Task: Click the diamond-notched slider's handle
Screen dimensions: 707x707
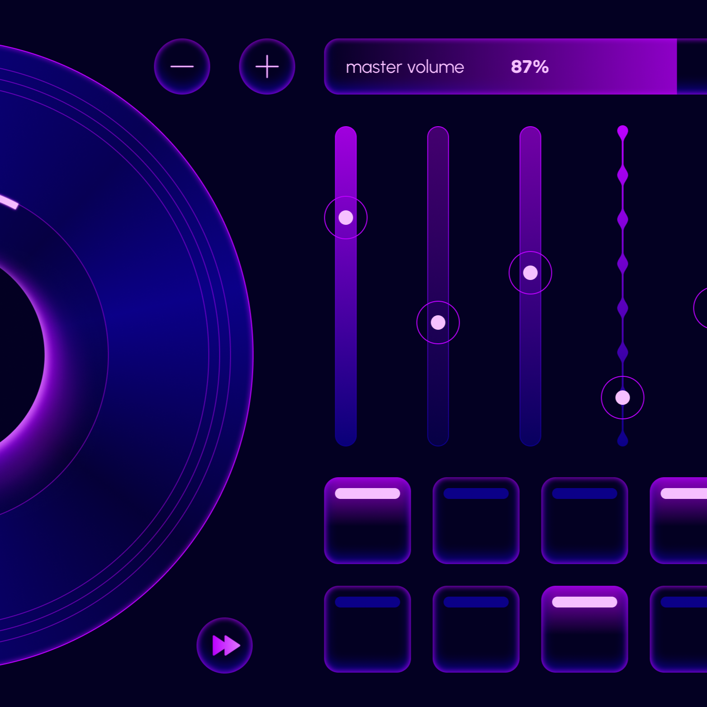Action: (622, 398)
